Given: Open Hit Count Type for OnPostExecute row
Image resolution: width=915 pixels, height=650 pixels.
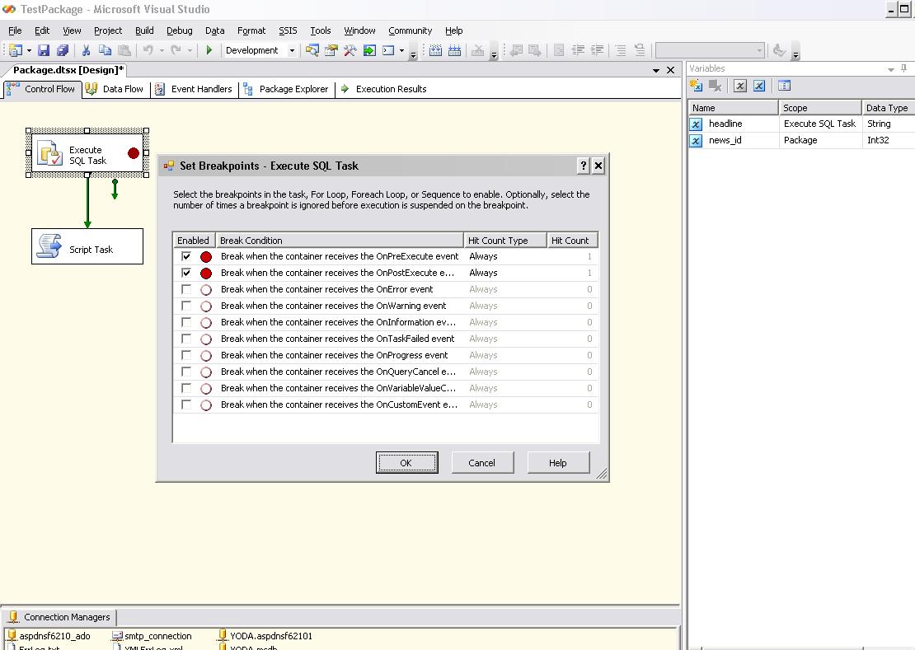Looking at the screenshot, I should tap(504, 273).
